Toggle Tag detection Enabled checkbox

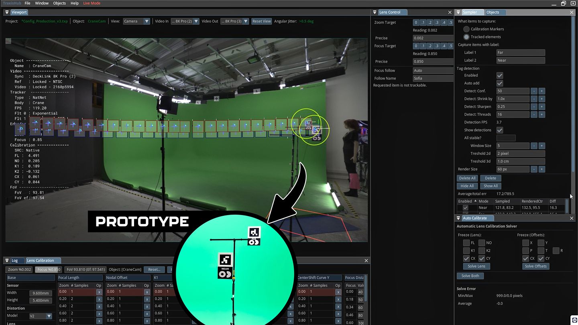(500, 75)
